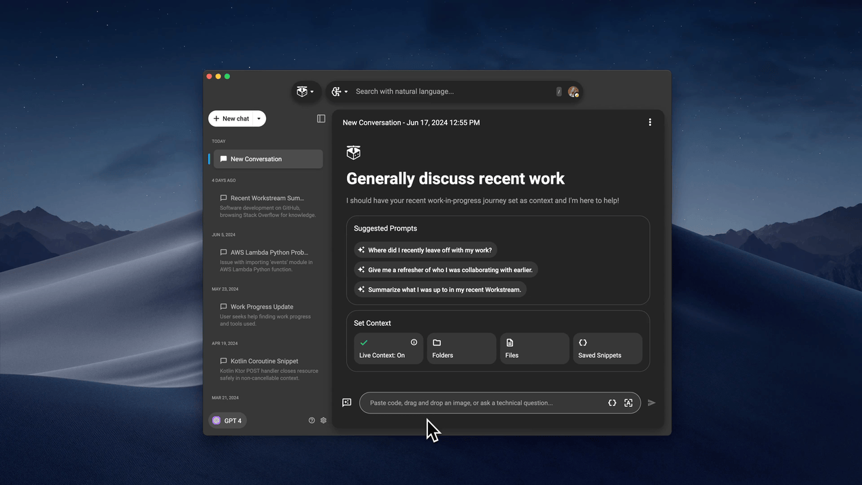Click the info icon on Live Context card
Viewport: 862px width, 485px height.
[414, 342]
